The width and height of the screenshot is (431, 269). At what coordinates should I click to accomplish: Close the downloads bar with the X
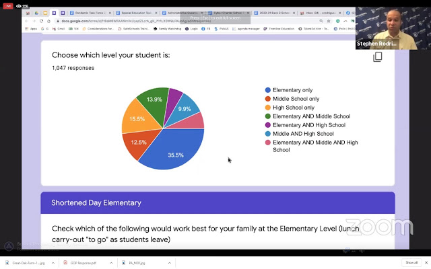pyautogui.click(x=426, y=263)
